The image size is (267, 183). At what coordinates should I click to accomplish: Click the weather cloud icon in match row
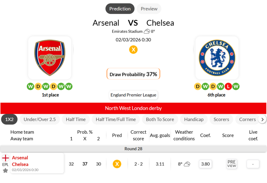187,164
